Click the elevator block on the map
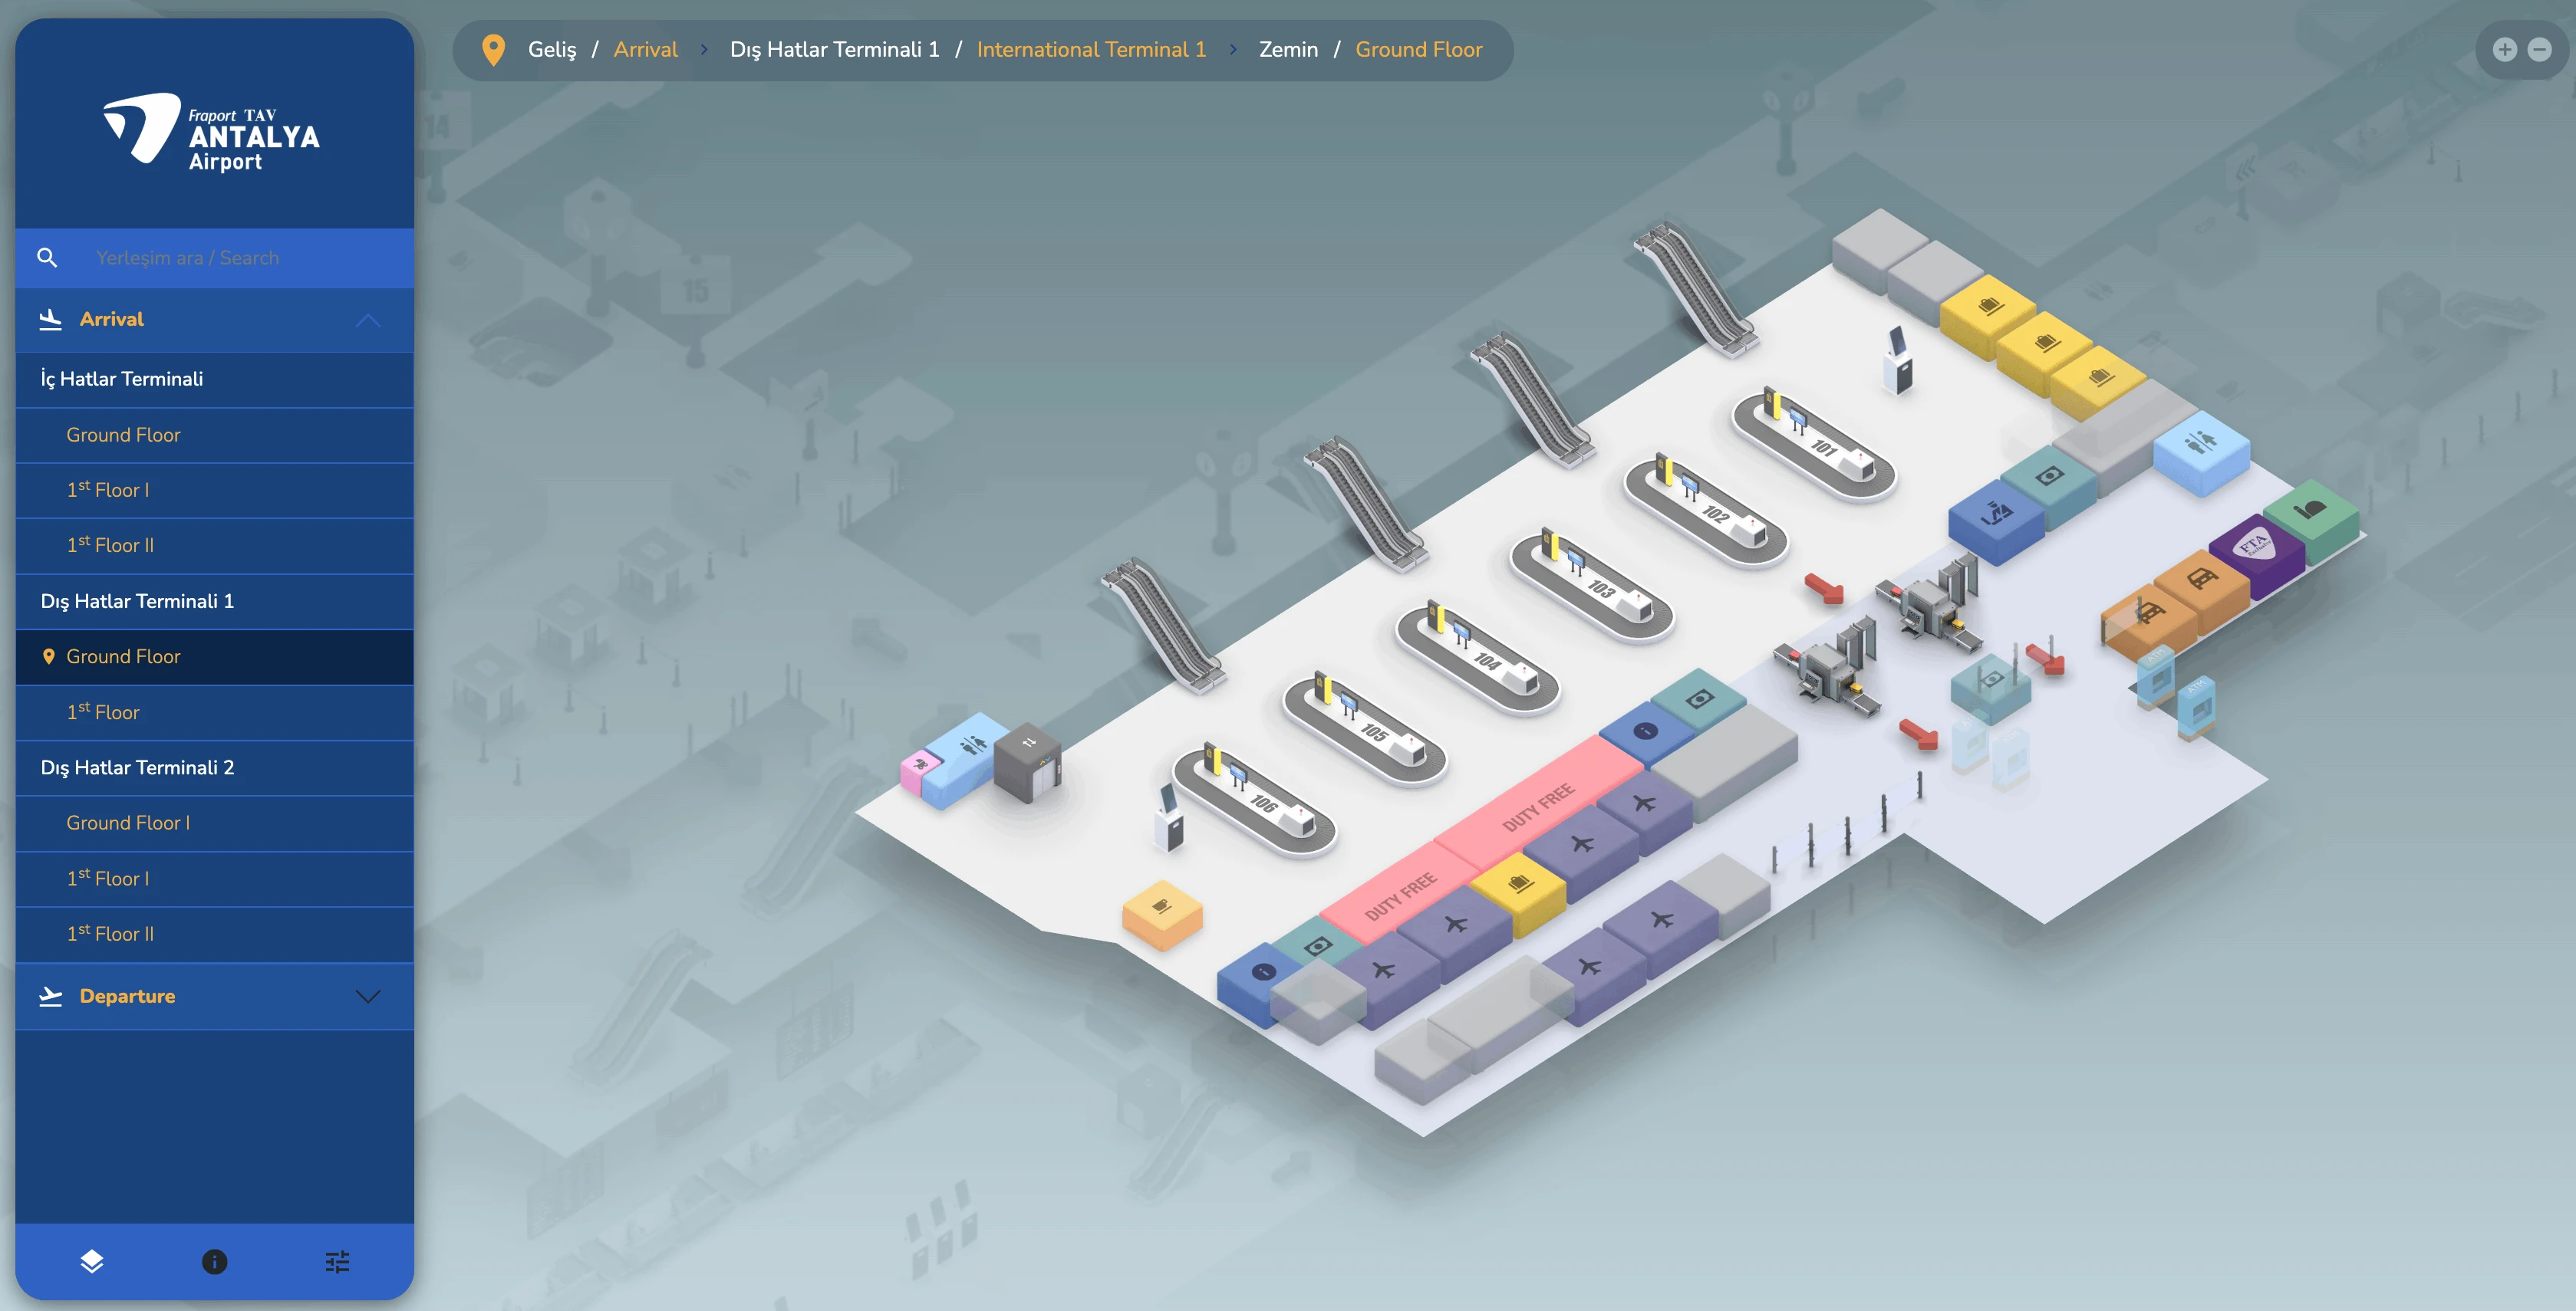2576x1311 pixels. 1027,760
